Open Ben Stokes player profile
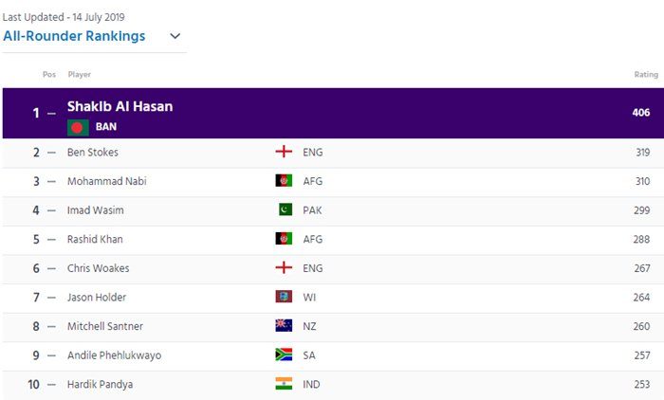 [93, 152]
